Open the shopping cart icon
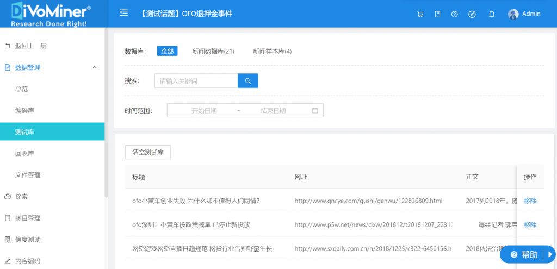Viewport: 557px width, 269px height. coord(420,14)
